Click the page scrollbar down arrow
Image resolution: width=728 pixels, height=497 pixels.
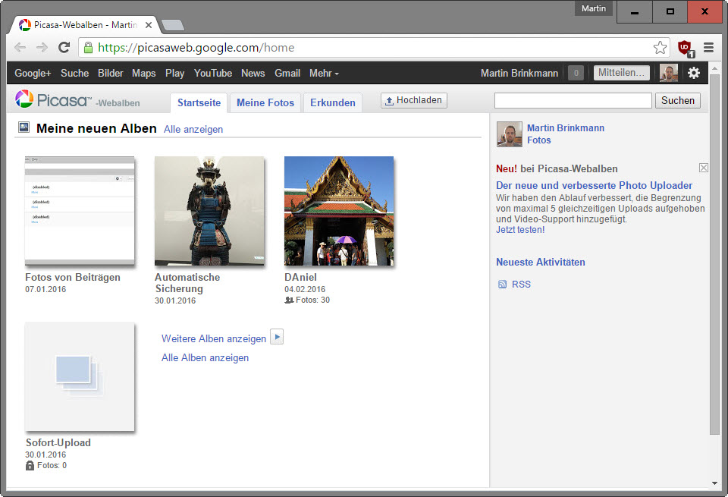(x=714, y=483)
